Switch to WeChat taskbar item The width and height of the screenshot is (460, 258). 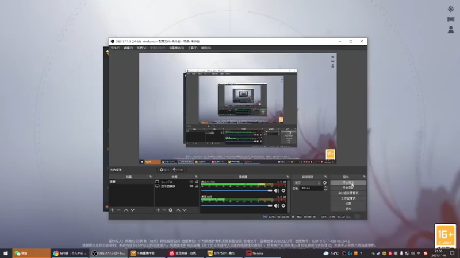click(32, 253)
